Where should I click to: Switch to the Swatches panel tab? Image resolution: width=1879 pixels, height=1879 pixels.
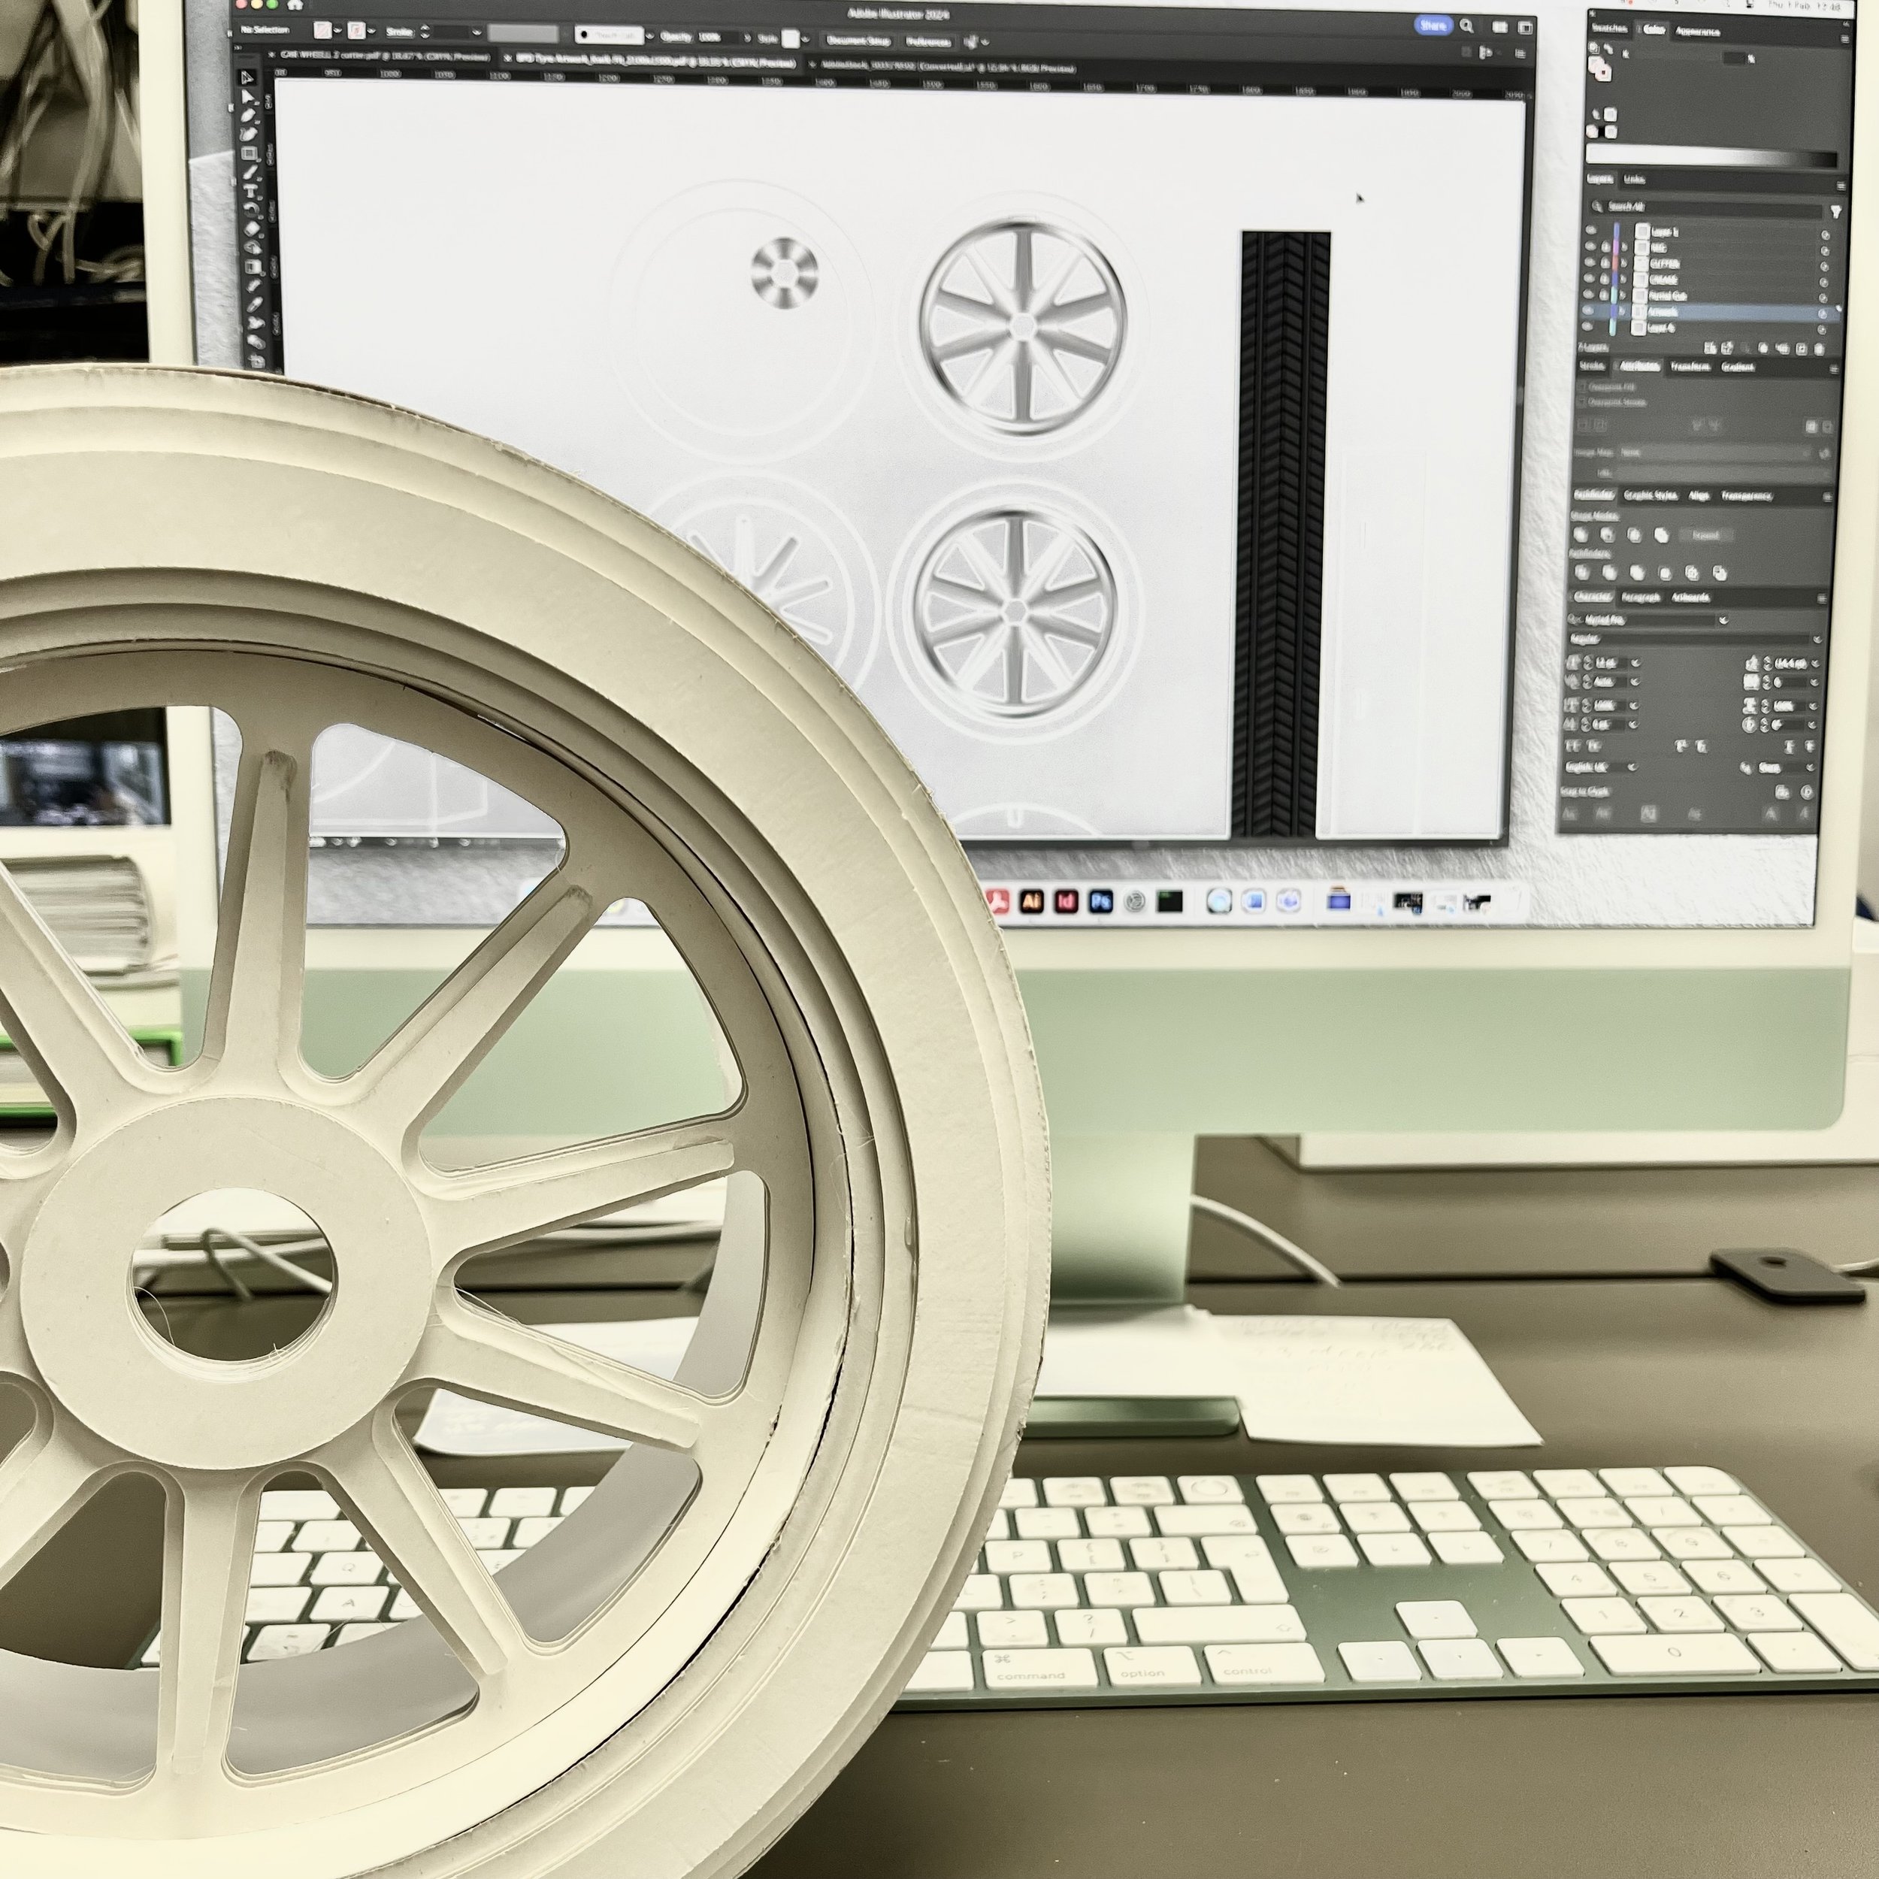click(1608, 29)
